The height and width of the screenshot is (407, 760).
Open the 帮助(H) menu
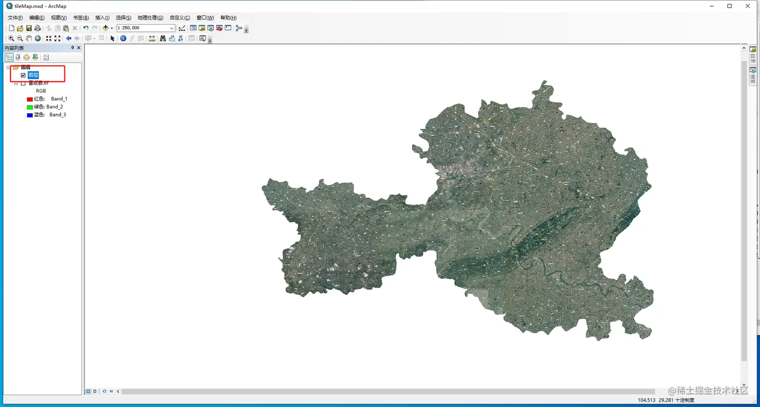coord(228,18)
